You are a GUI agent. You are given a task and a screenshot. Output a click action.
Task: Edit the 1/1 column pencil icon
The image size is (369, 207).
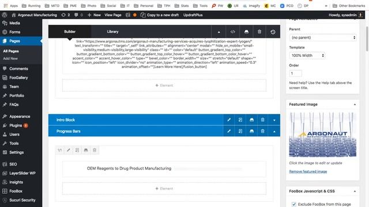69,150
